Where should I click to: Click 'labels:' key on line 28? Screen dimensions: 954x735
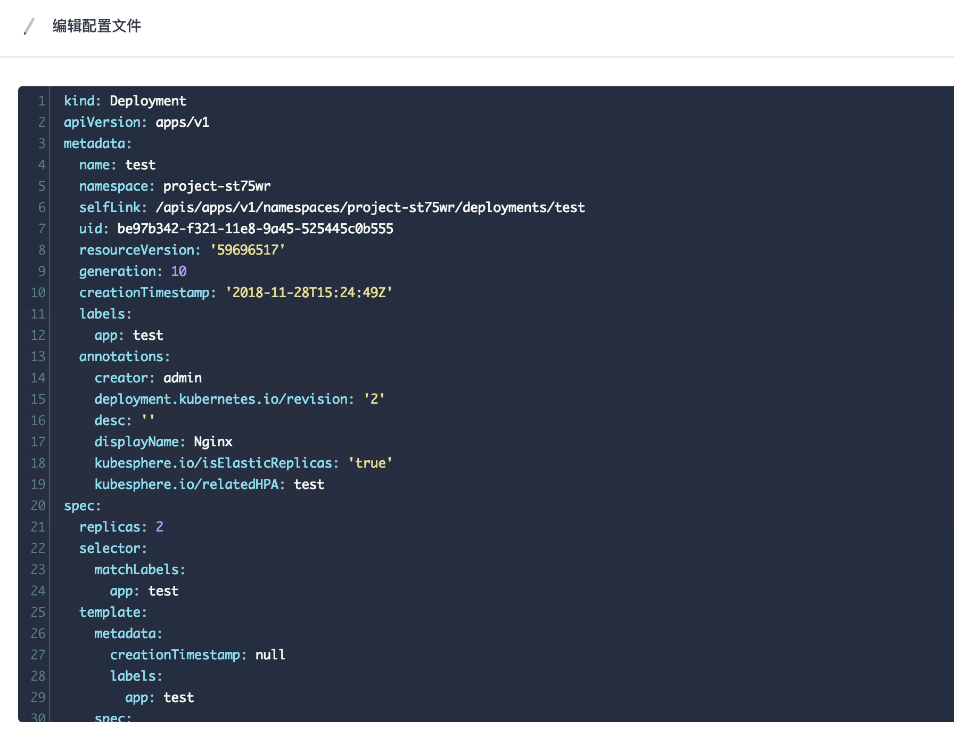(x=136, y=676)
